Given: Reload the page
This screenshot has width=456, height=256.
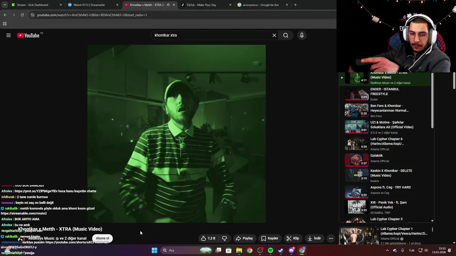Looking at the screenshot, I should coord(22,15).
